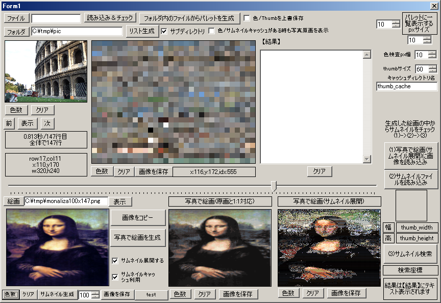
Task: Click the 画像をコピー button
Action: tap(138, 217)
